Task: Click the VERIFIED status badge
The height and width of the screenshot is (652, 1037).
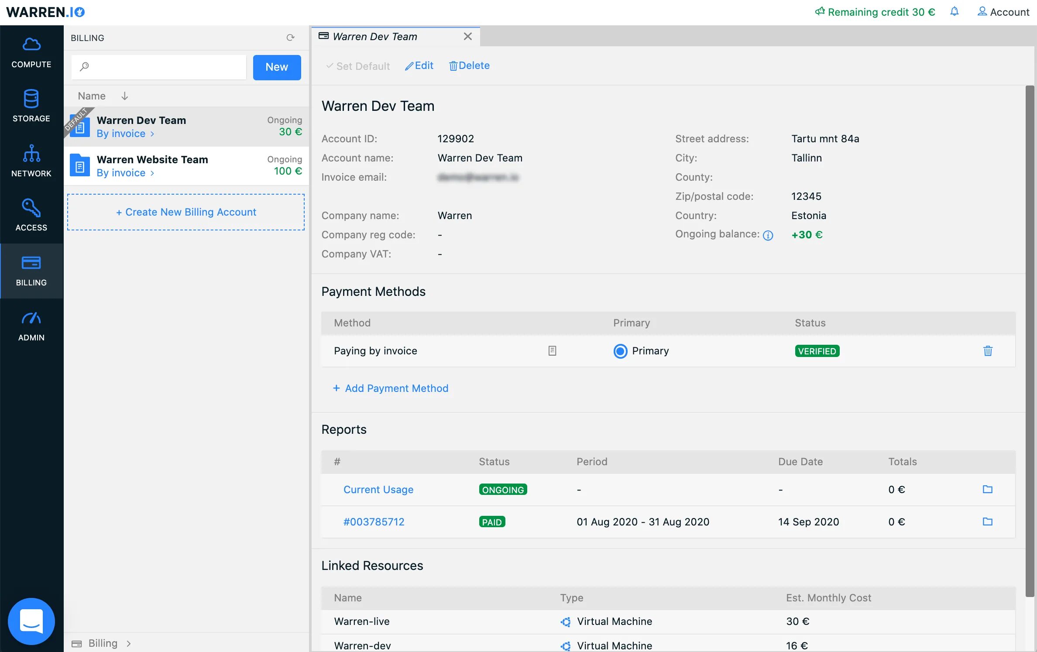Action: click(x=817, y=351)
